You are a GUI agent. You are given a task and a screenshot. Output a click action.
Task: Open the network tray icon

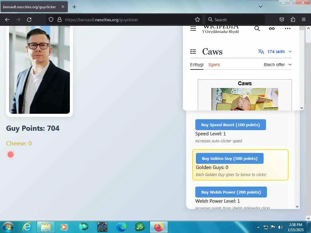click(265, 227)
